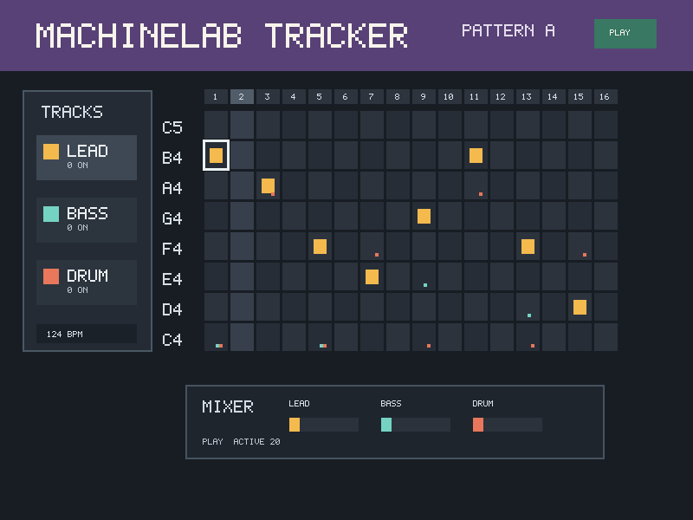Toggle the C5 cell at step 16
Screen dimensions: 693x520
coord(606,125)
